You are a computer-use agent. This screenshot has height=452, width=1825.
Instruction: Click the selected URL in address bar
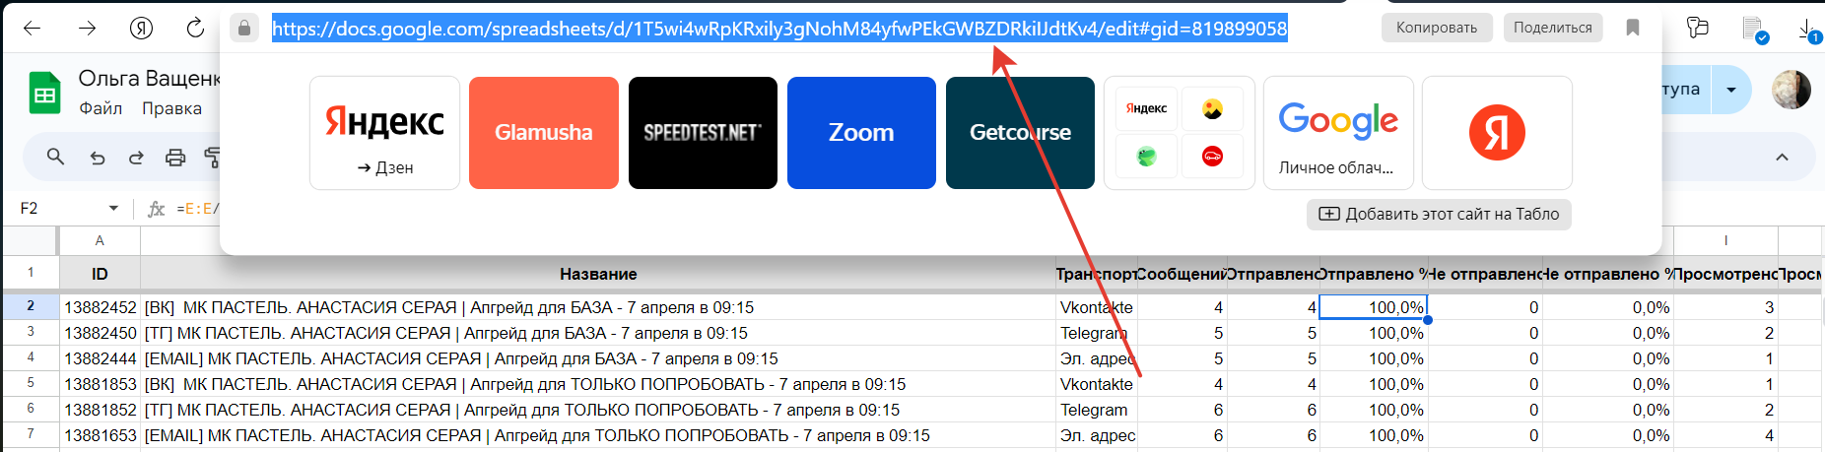tap(778, 29)
